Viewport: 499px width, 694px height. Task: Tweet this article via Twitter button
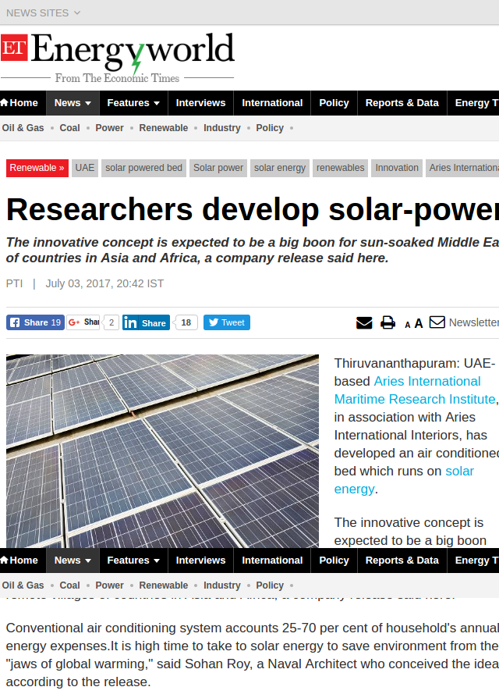pos(226,322)
